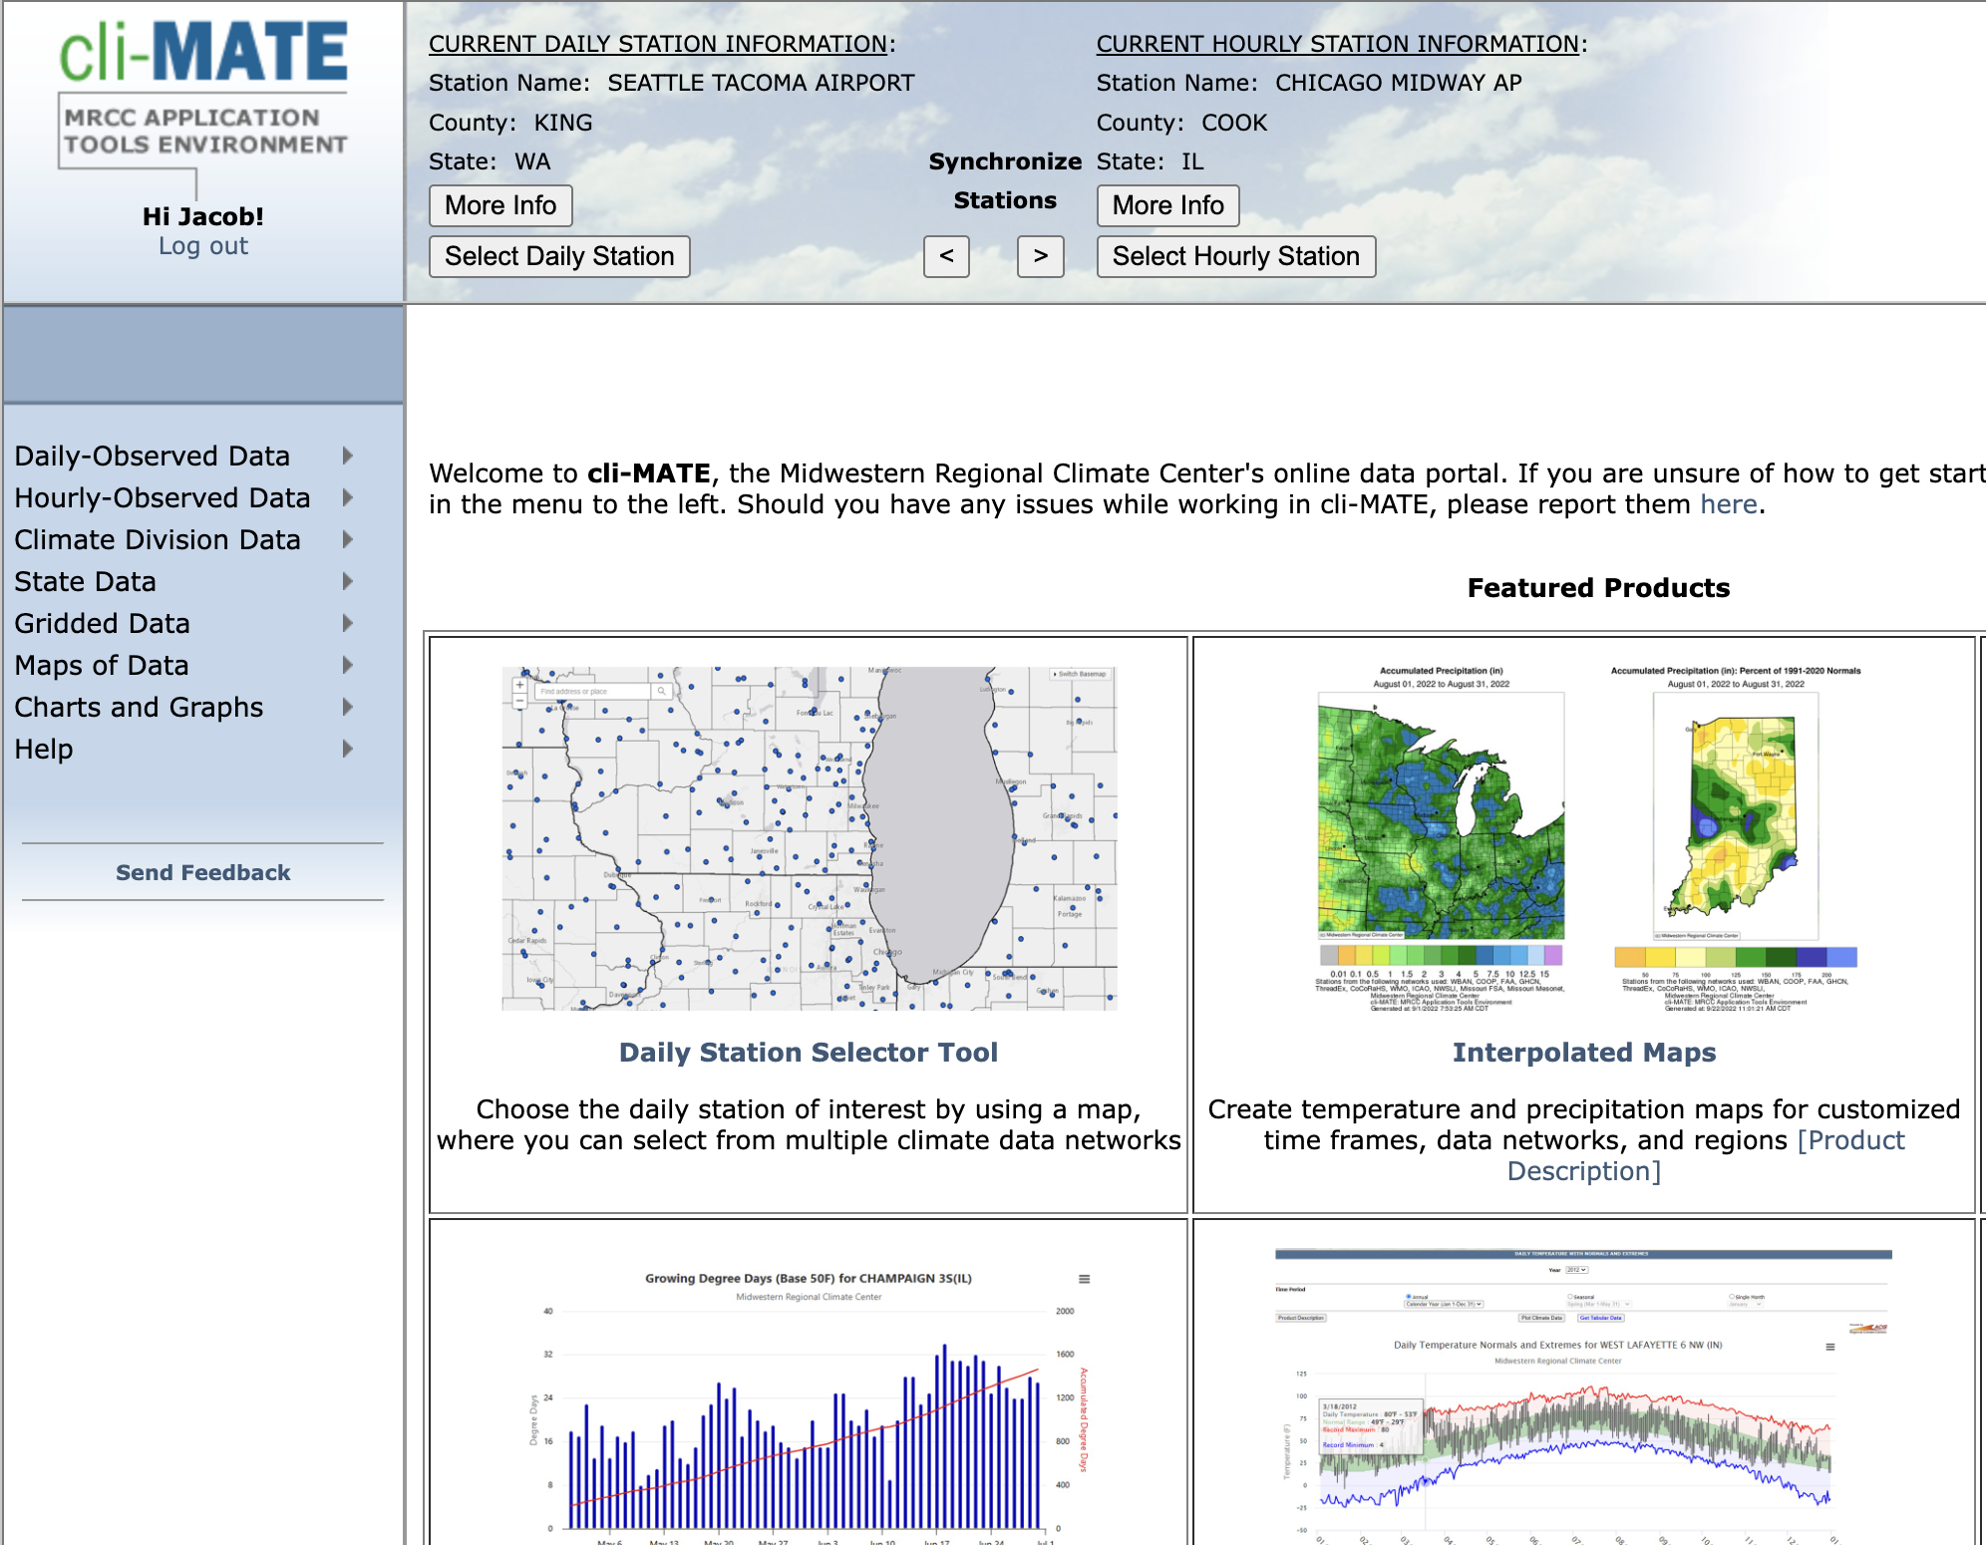Viewport: 1986px width, 1545px height.
Task: Open Daily Temperature Normals chart hamburger menu
Action: click(x=1829, y=1347)
